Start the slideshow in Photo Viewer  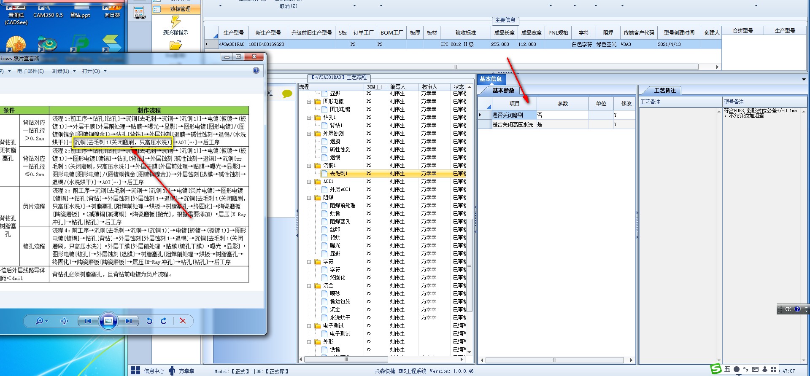108,321
